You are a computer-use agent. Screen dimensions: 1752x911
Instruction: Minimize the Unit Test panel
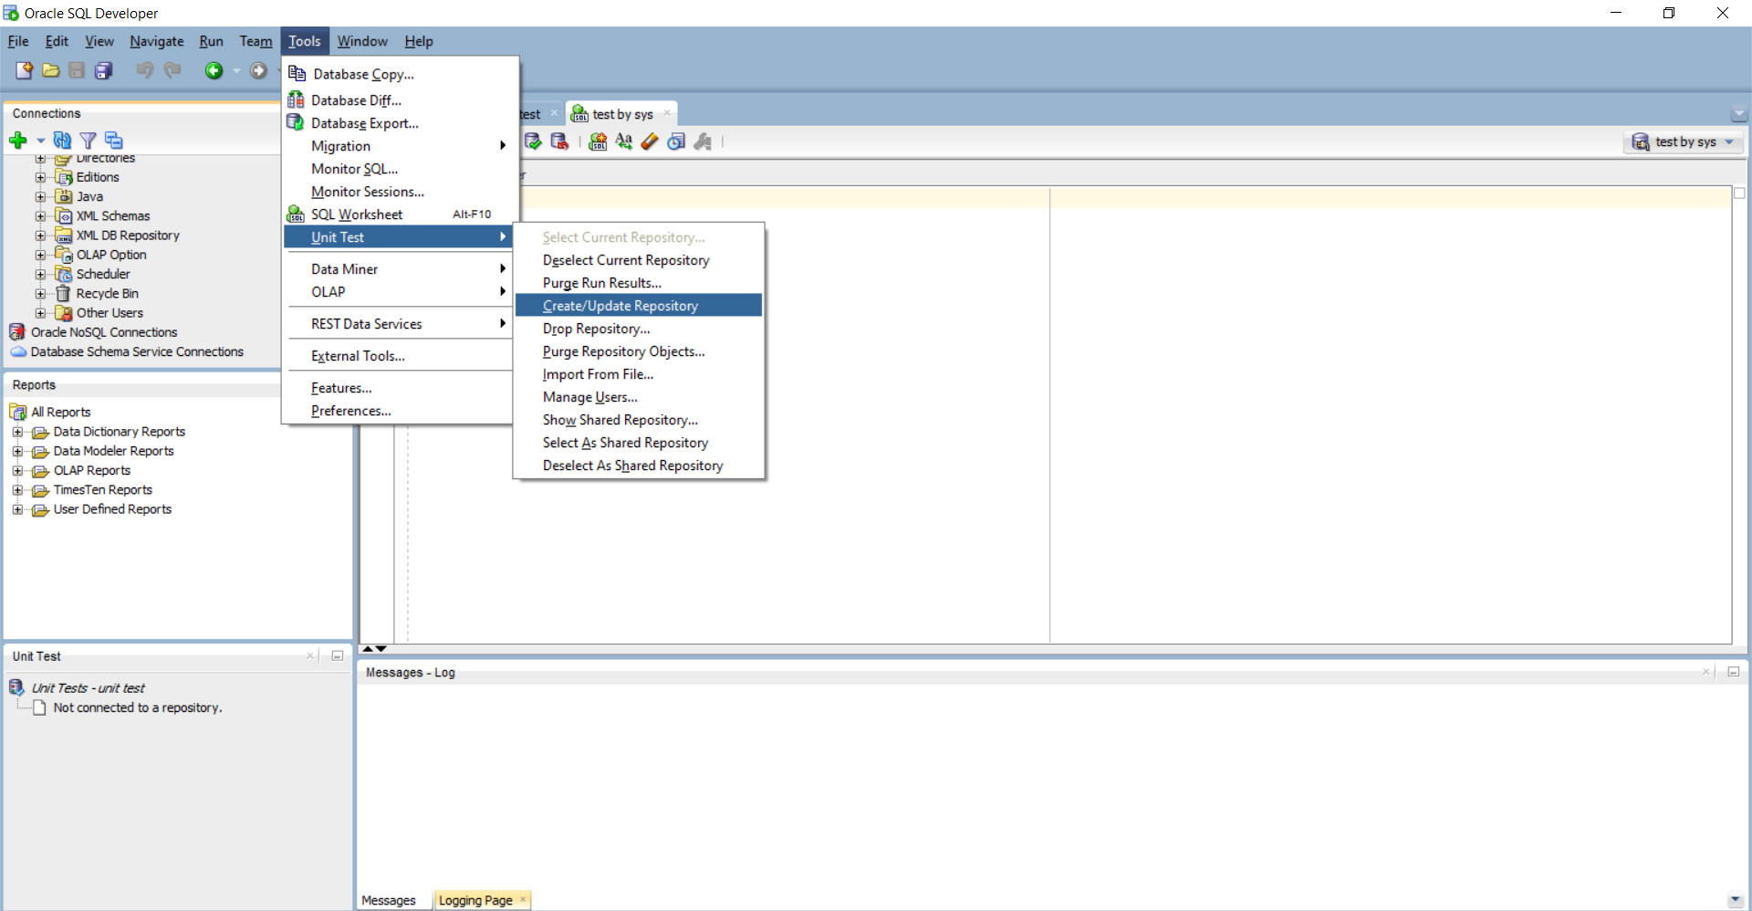[x=337, y=655]
